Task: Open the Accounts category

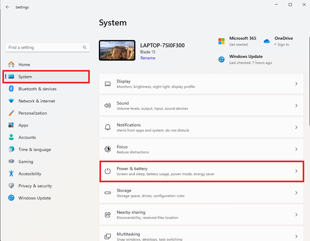Action: 47,137
